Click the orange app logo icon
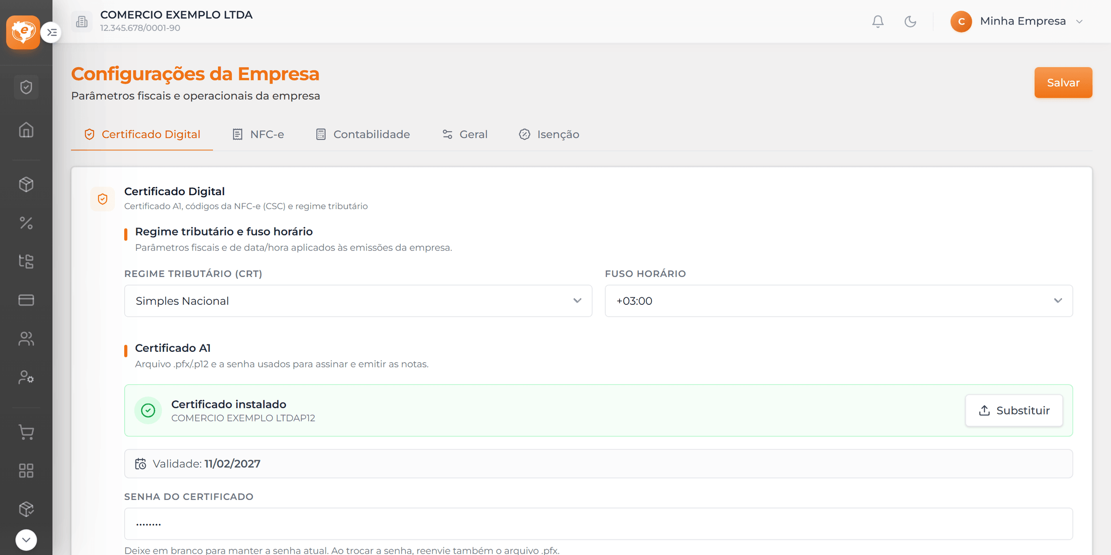The image size is (1111, 555). [23, 32]
